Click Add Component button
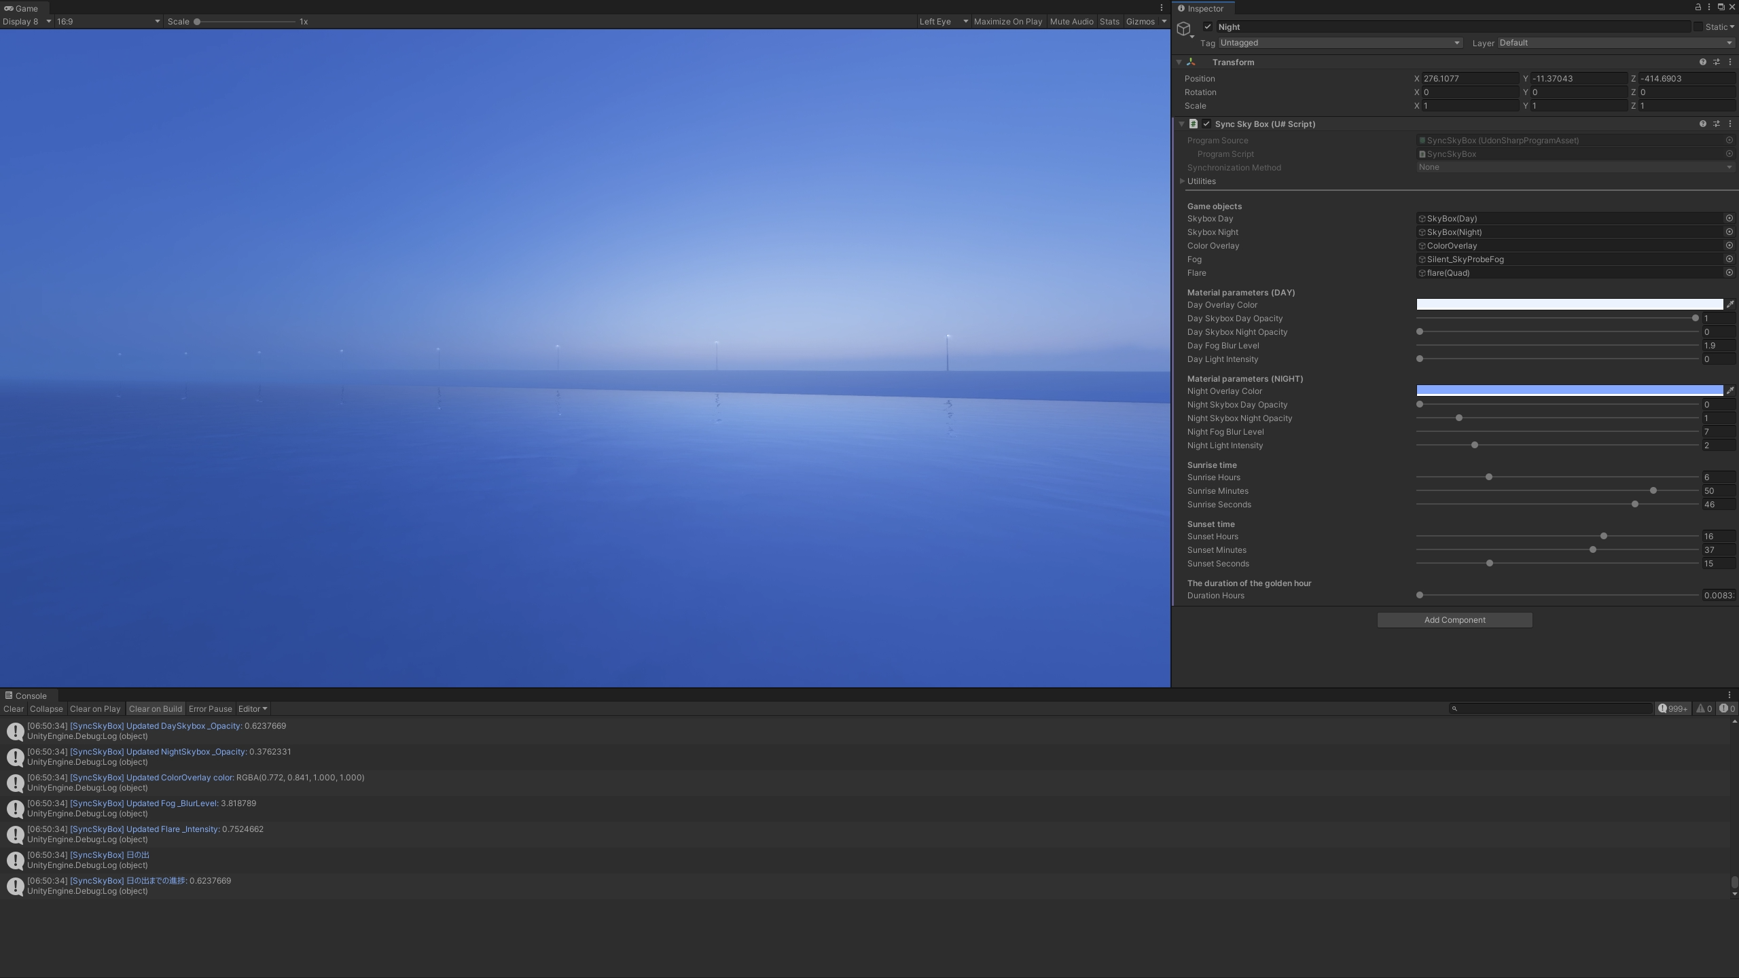Viewport: 1739px width, 978px height. tap(1454, 619)
